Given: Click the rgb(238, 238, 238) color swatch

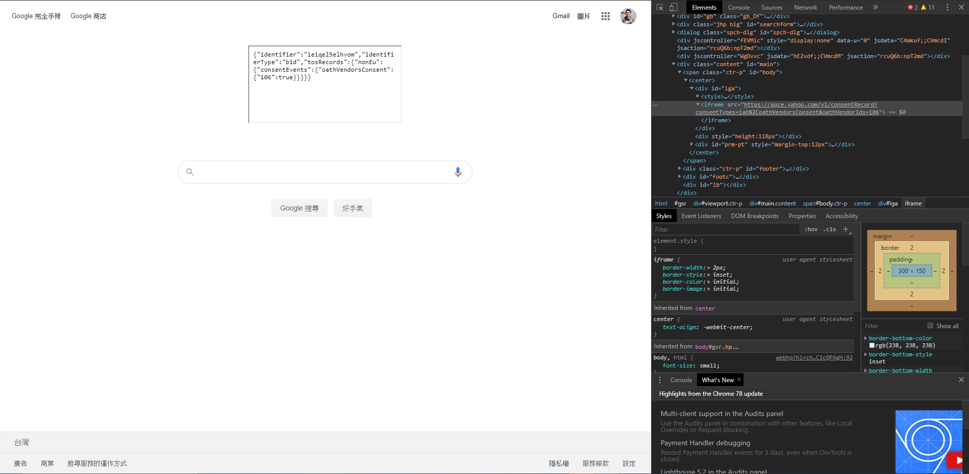Looking at the screenshot, I should point(872,346).
